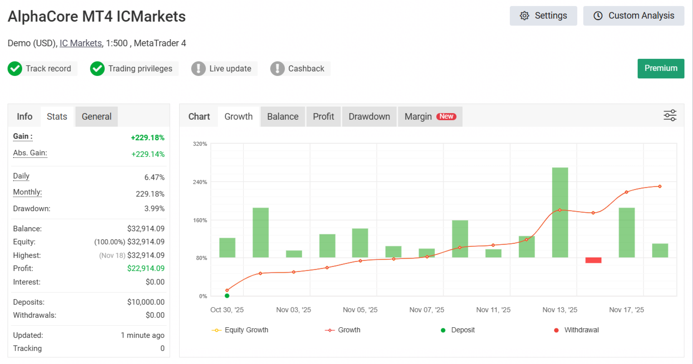Image resolution: width=693 pixels, height=364 pixels.
Task: Click the gear icon in Settings
Action: [524, 16]
